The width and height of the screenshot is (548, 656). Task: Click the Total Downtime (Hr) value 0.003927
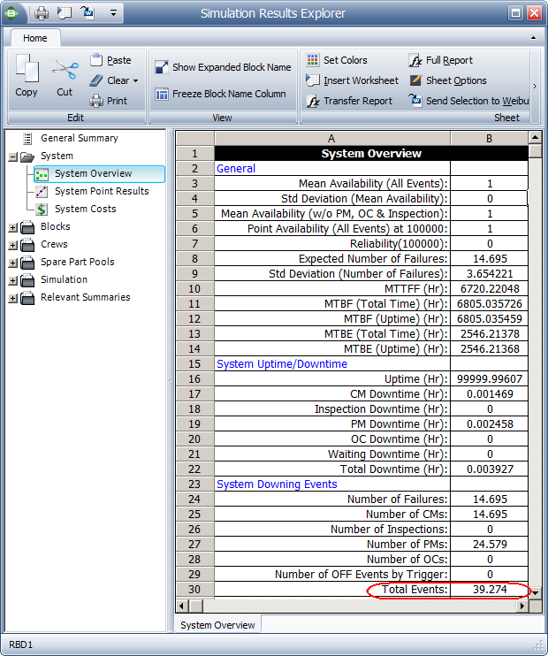point(490,469)
